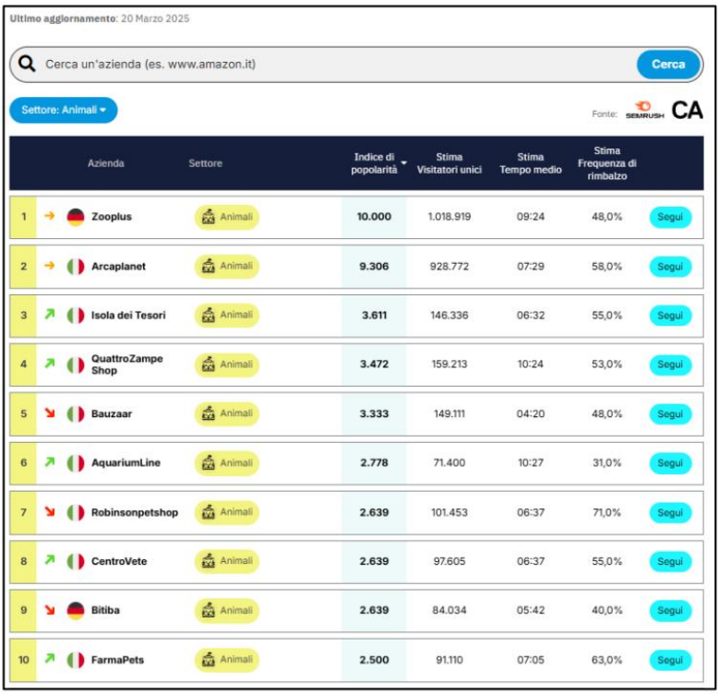
Task: Click the Italian flag beside Arcaplanet
Action: [76, 267]
